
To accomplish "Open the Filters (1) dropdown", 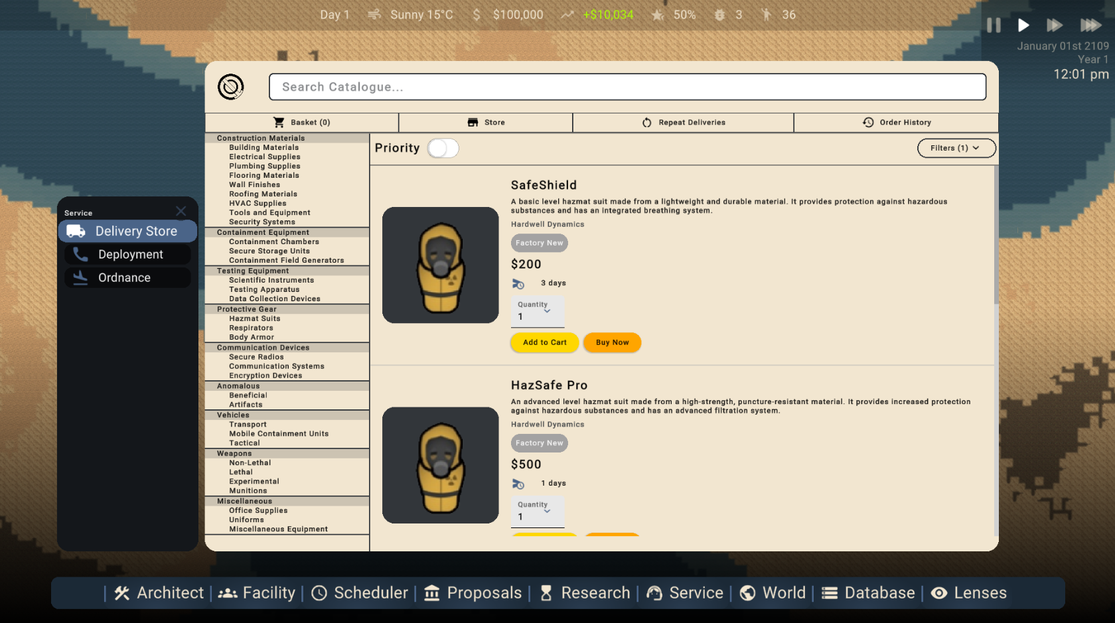I will click(956, 148).
